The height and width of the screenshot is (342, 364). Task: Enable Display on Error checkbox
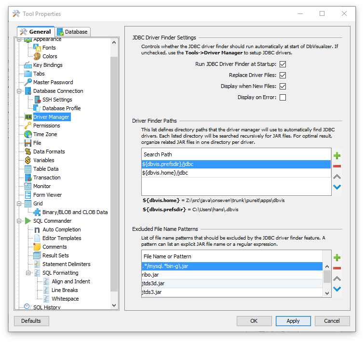[283, 97]
